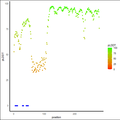Click the legend value label 100

pos(115,48)
